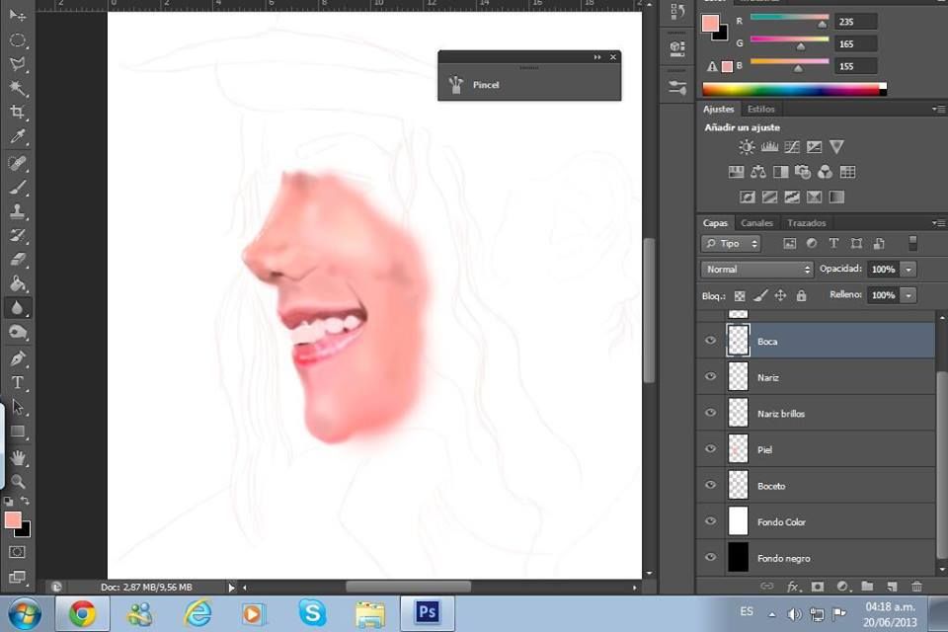Open the Windows Start menu
Image resolution: width=948 pixels, height=632 pixels.
point(24,614)
